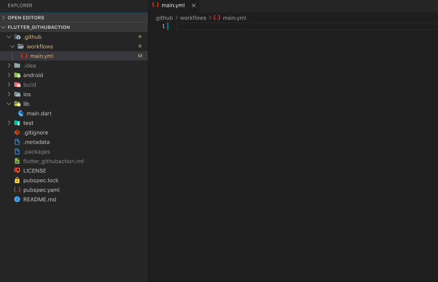Click the .gitignore git icon
The image size is (438, 282).
(17, 133)
